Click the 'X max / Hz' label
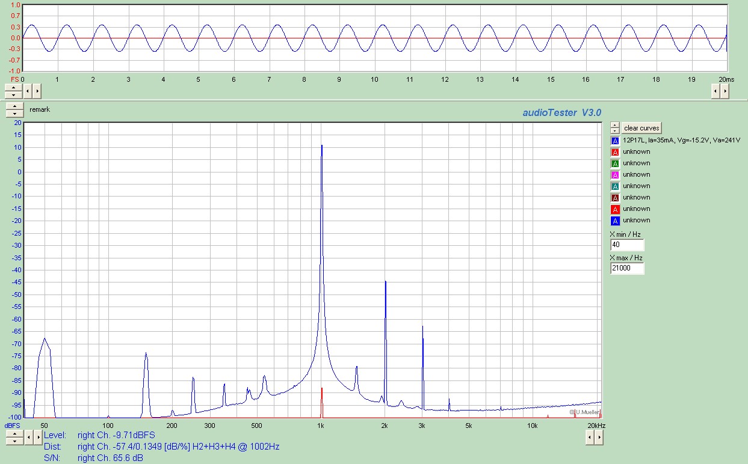The image size is (748, 464). point(626,258)
